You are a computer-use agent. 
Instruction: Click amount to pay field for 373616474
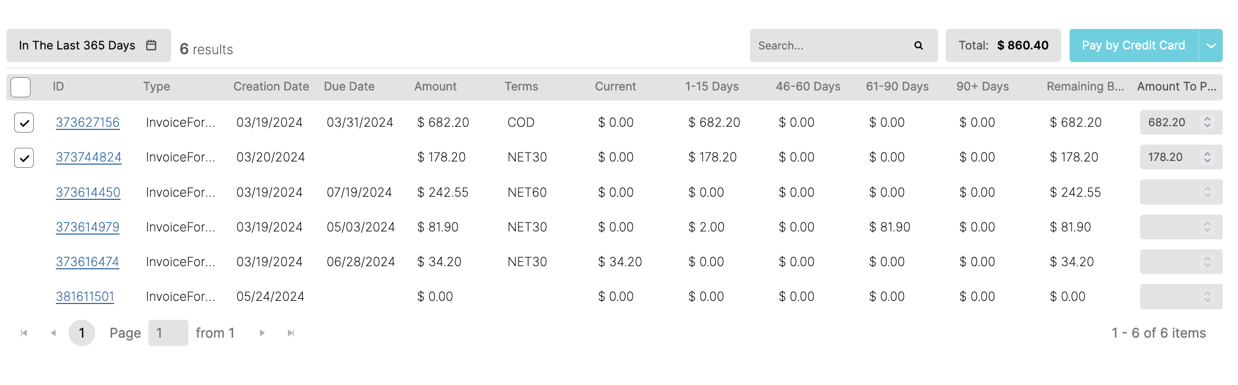point(1181,262)
